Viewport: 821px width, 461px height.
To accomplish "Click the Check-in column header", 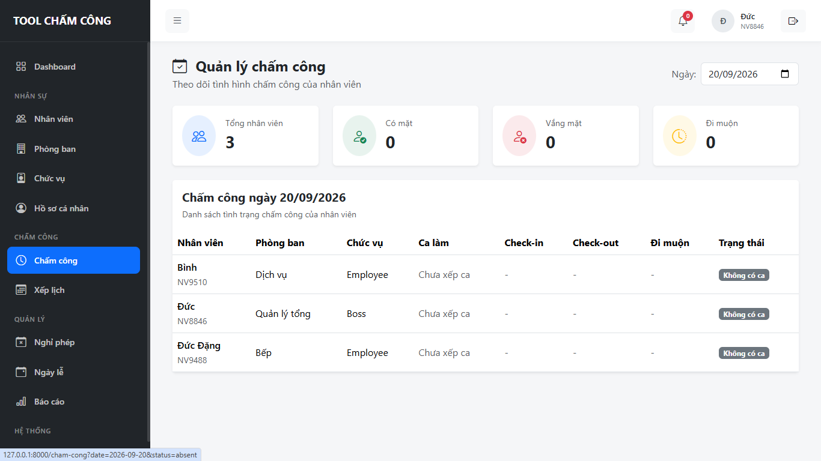I will pos(524,243).
